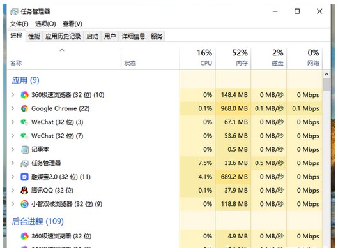Click the 腾讯QQ penguin icon
This screenshot has width=338, height=248.
(x=24, y=191)
